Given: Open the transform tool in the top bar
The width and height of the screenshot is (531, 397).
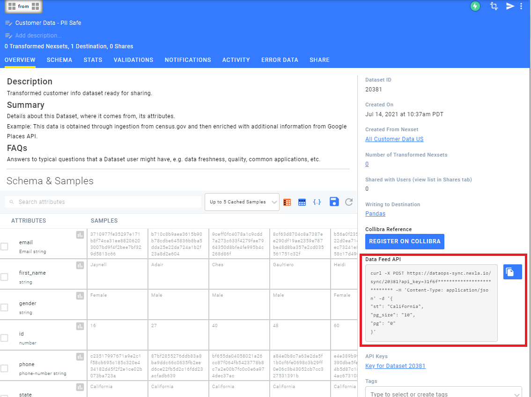Looking at the screenshot, I should (493, 6).
